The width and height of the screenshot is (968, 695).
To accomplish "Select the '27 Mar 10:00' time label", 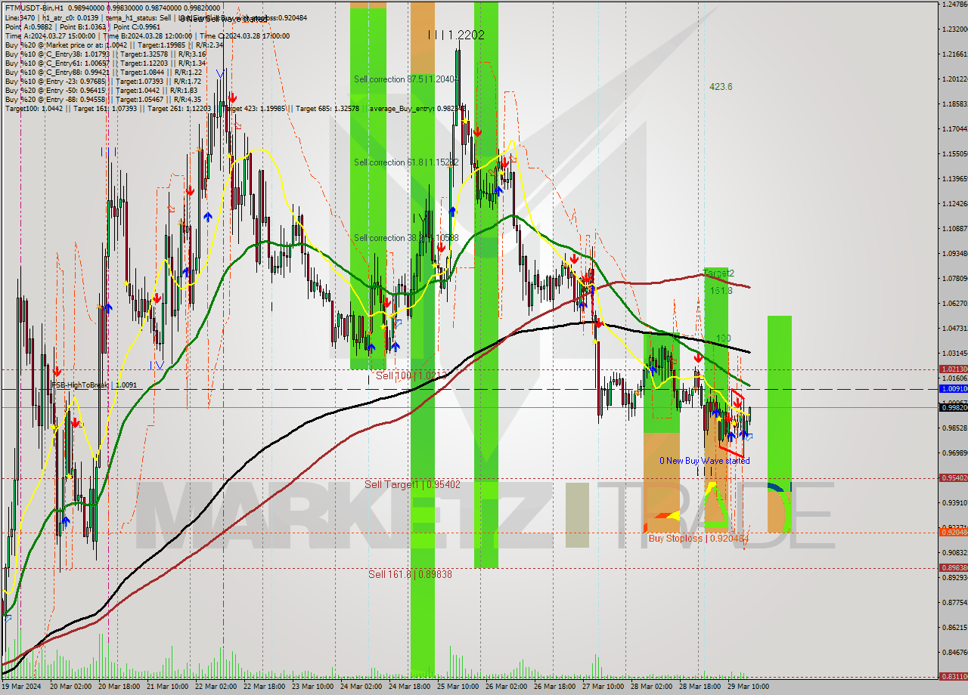I will pyautogui.click(x=602, y=687).
